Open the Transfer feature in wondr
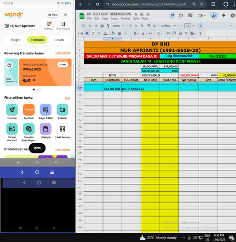This screenshot has width=236, height=242. click(x=12, y=110)
